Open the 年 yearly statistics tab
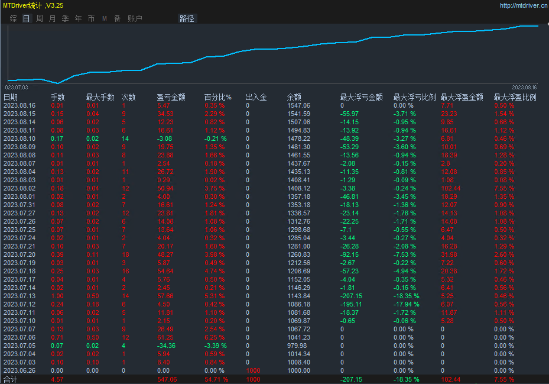Image resolution: width=549 pixels, height=384 pixels. 78,18
